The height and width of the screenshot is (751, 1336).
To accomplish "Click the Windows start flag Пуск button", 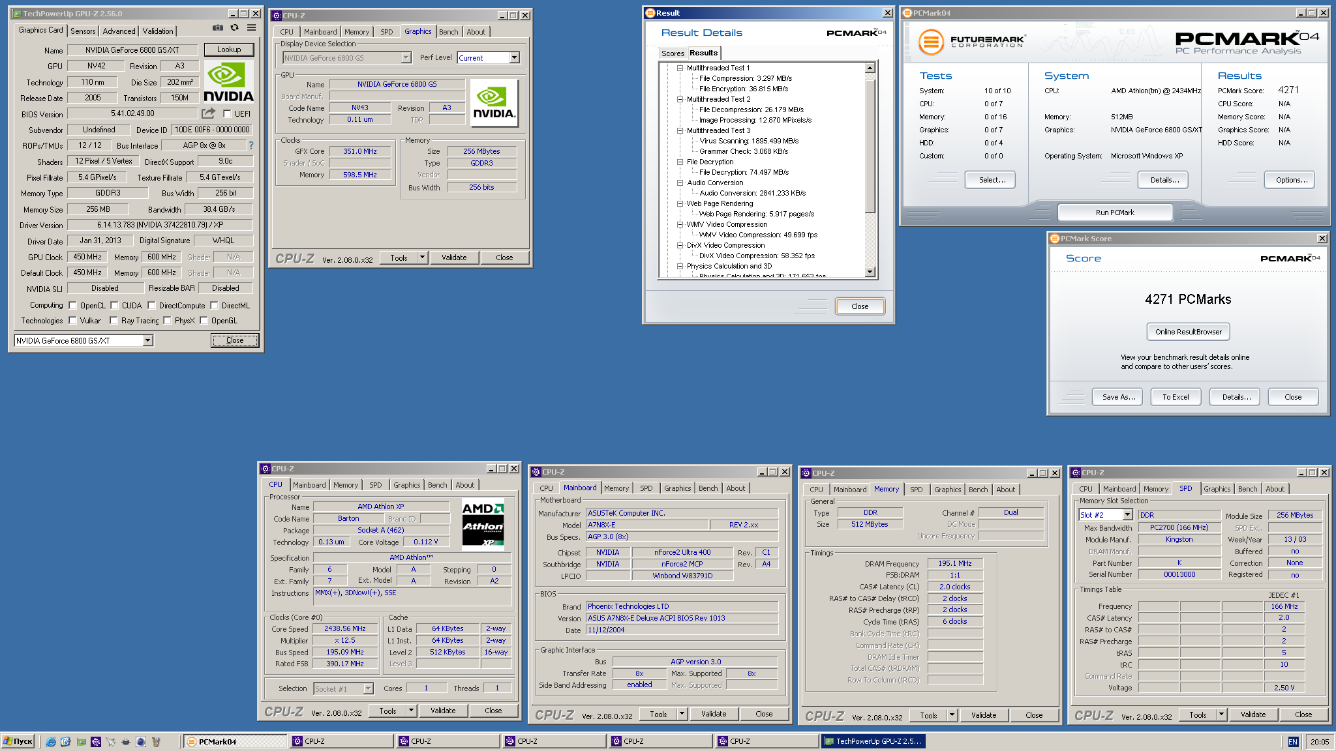I will pos(18,741).
